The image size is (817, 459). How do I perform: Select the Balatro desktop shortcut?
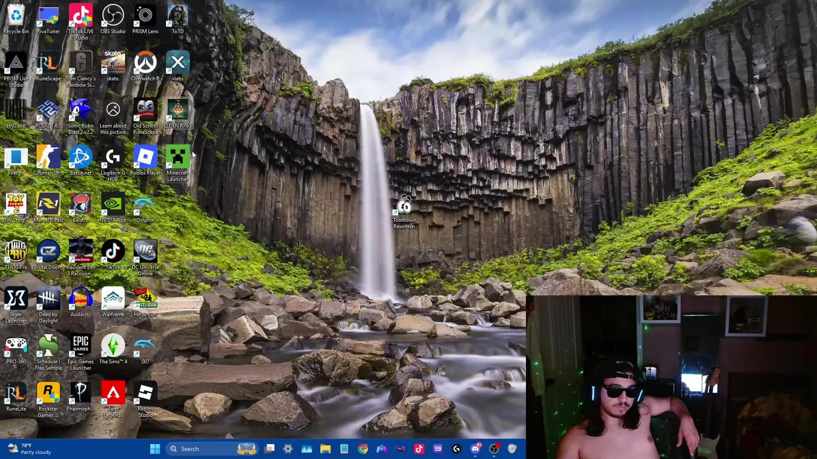pos(80,208)
